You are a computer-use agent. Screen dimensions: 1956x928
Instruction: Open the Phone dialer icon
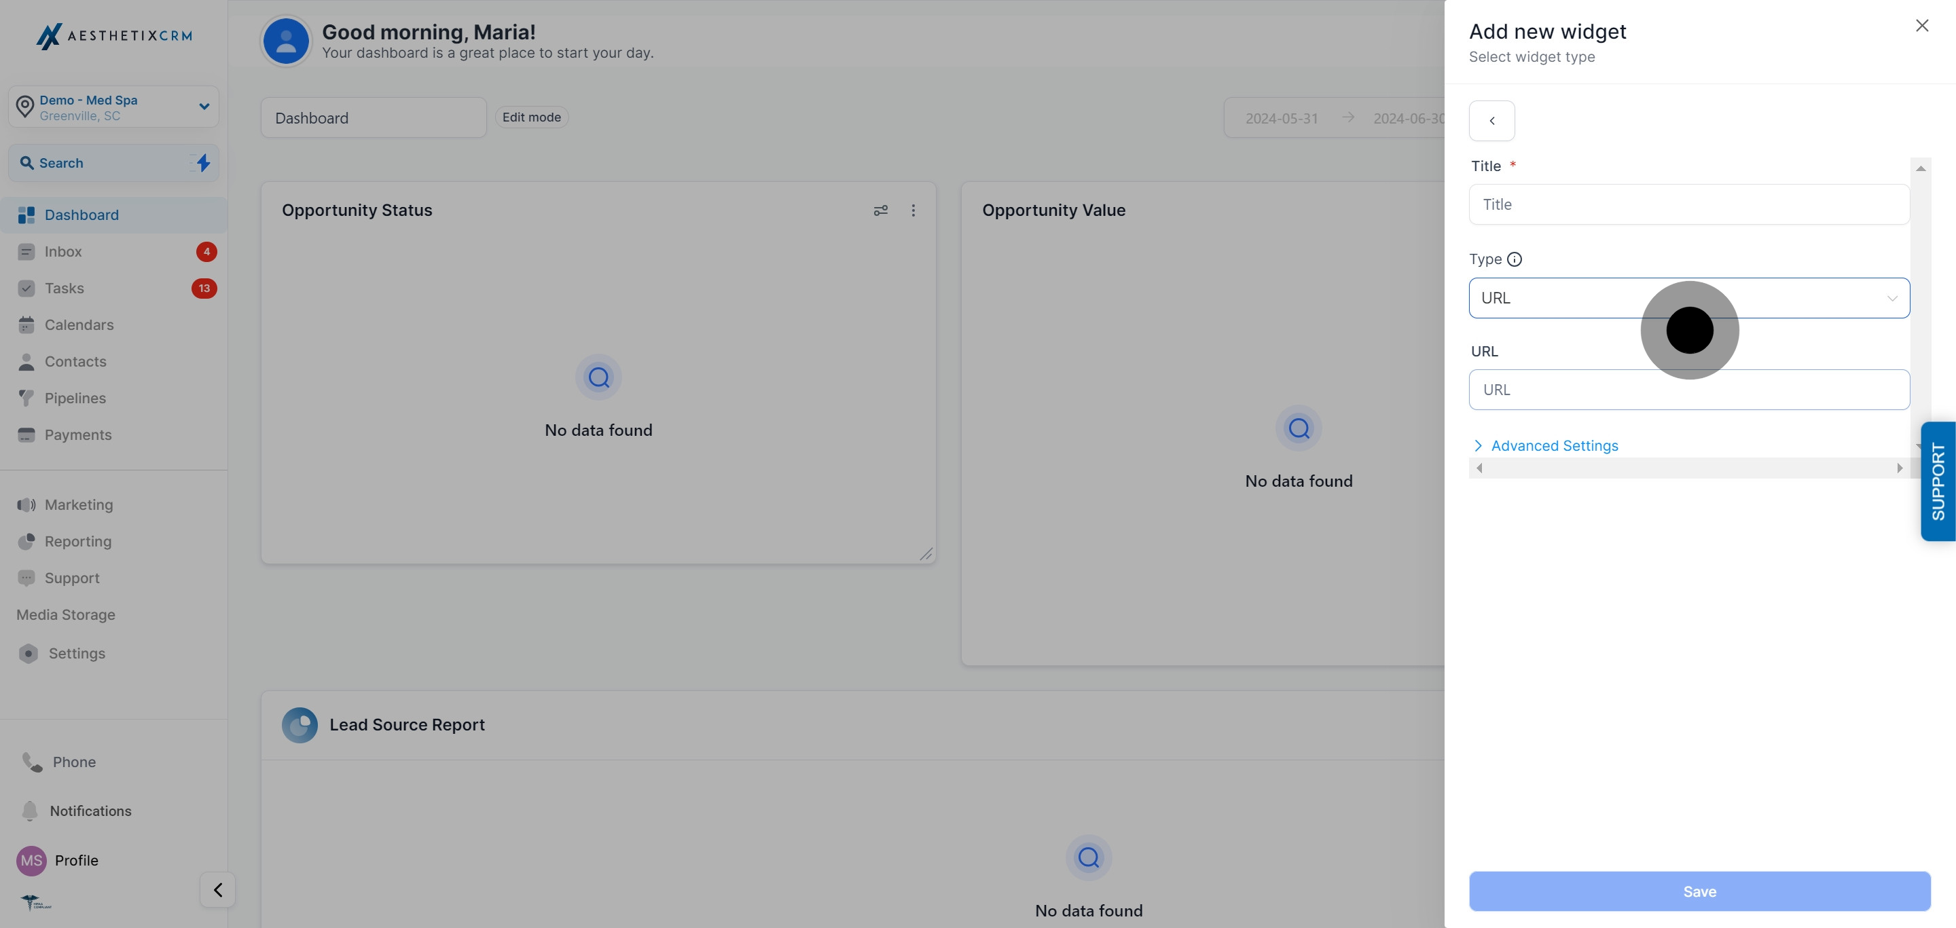[x=32, y=762]
